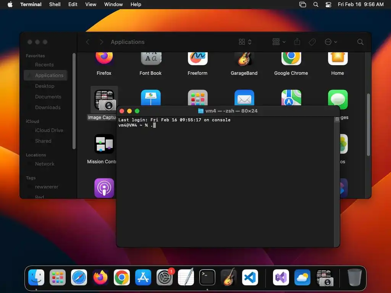Open Visual Studio Code from the Dock
The width and height of the screenshot is (391, 293).
[x=250, y=277]
